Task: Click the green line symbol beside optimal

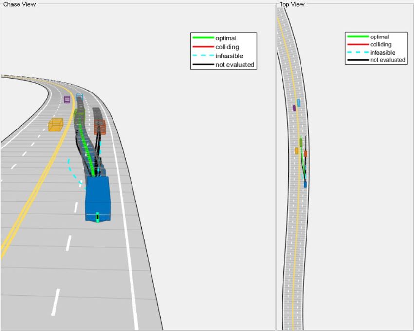Action: pos(205,38)
